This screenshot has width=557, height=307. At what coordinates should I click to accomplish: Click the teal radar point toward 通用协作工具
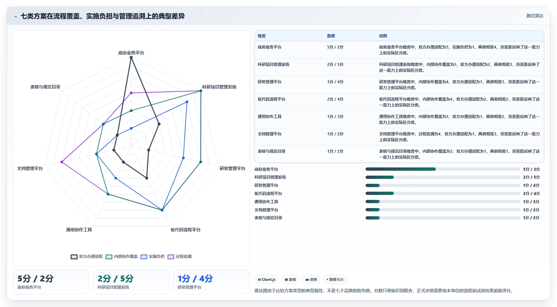[108, 194]
